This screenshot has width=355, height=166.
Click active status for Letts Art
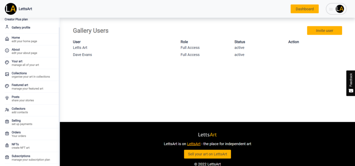click(x=239, y=48)
